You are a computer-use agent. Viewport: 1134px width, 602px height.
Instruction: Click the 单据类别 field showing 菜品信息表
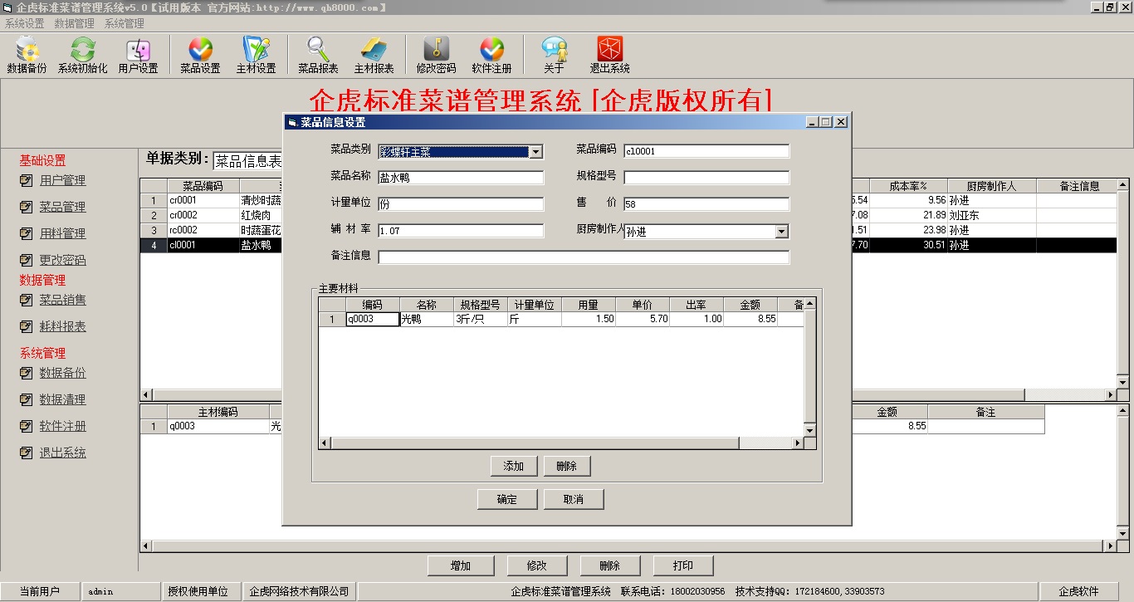point(247,160)
